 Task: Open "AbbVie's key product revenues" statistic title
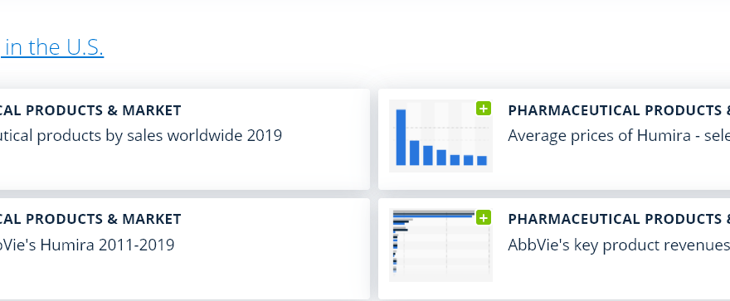pyautogui.click(x=619, y=245)
